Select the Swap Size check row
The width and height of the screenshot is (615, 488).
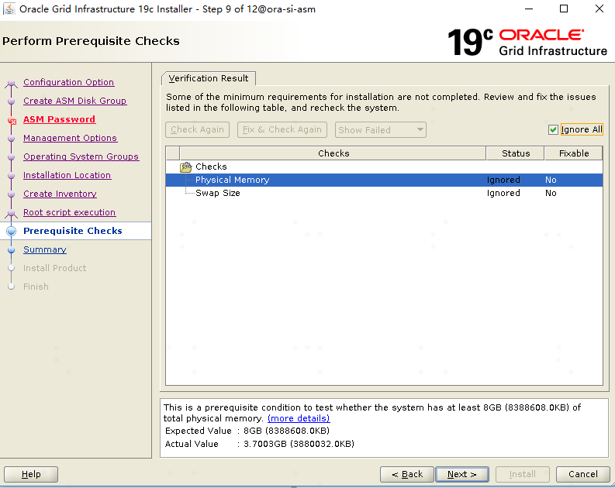384,193
